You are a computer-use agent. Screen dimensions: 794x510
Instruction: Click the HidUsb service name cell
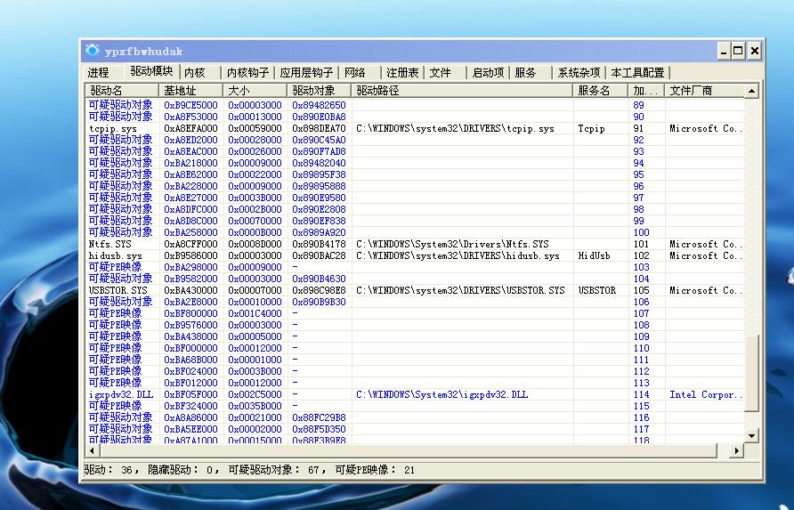click(x=594, y=255)
